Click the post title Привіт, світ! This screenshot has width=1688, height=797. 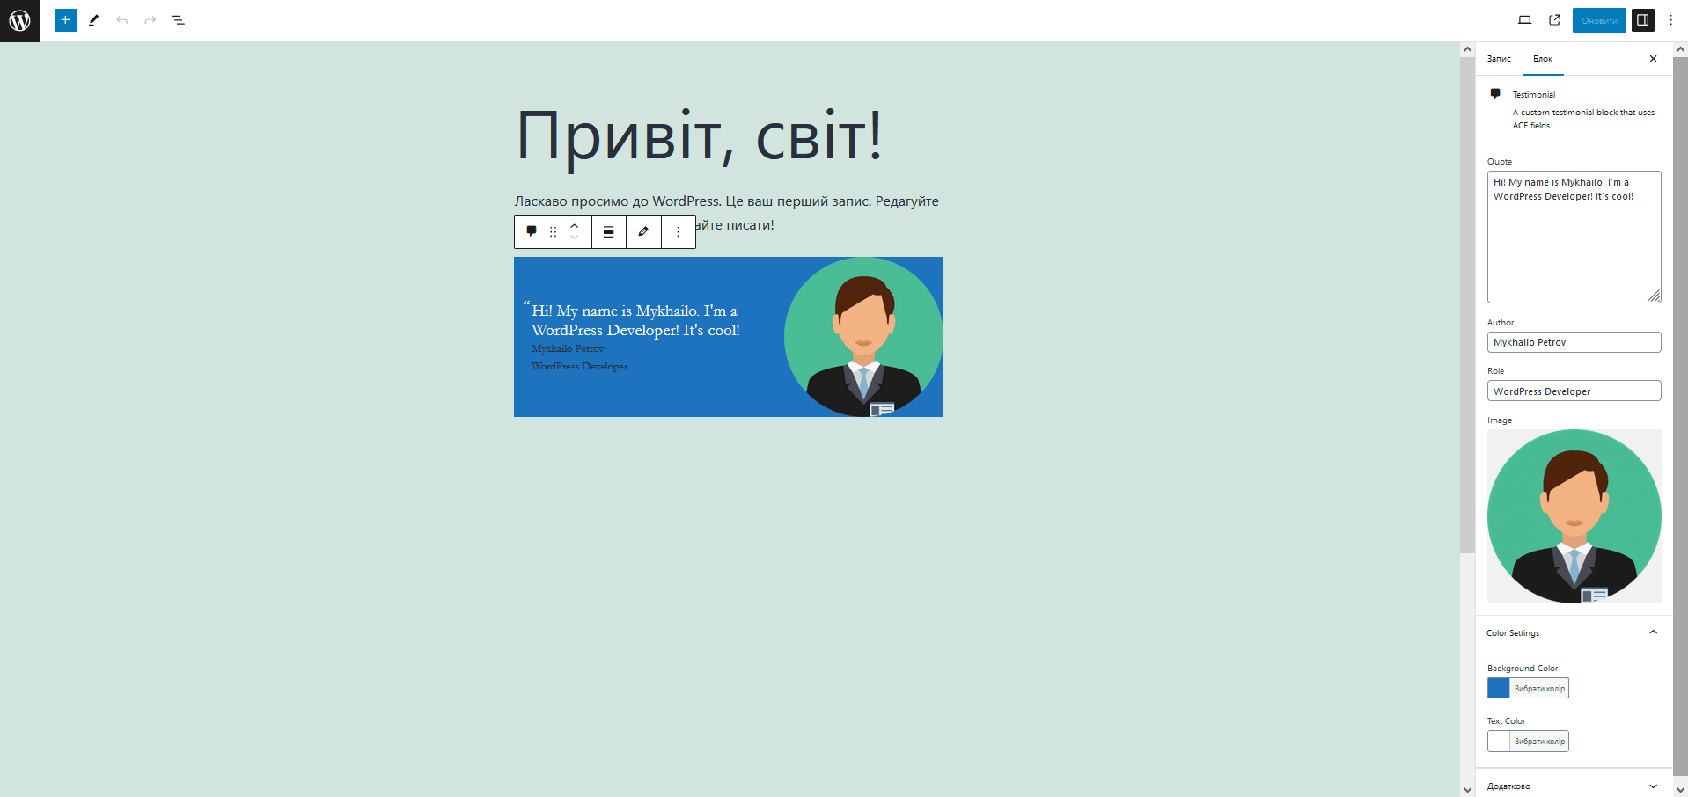pyautogui.click(x=700, y=135)
